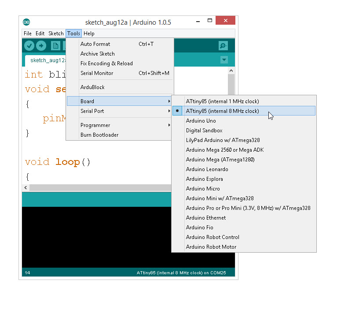Select ATtiny85 internal 1 MHz clock board
Screen dimensions: 337x321
(244, 101)
